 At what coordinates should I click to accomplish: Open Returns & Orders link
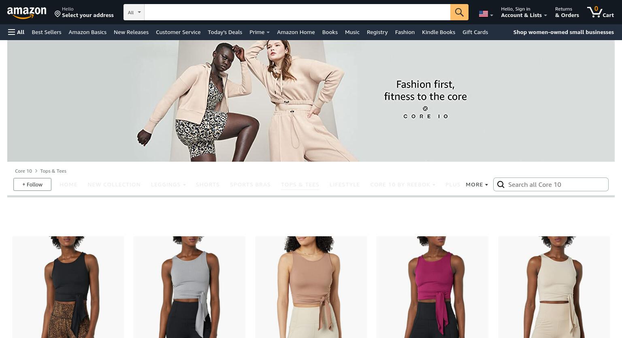click(567, 12)
